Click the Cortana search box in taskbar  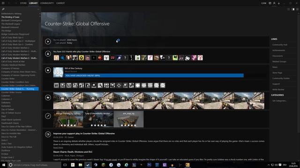34,165
